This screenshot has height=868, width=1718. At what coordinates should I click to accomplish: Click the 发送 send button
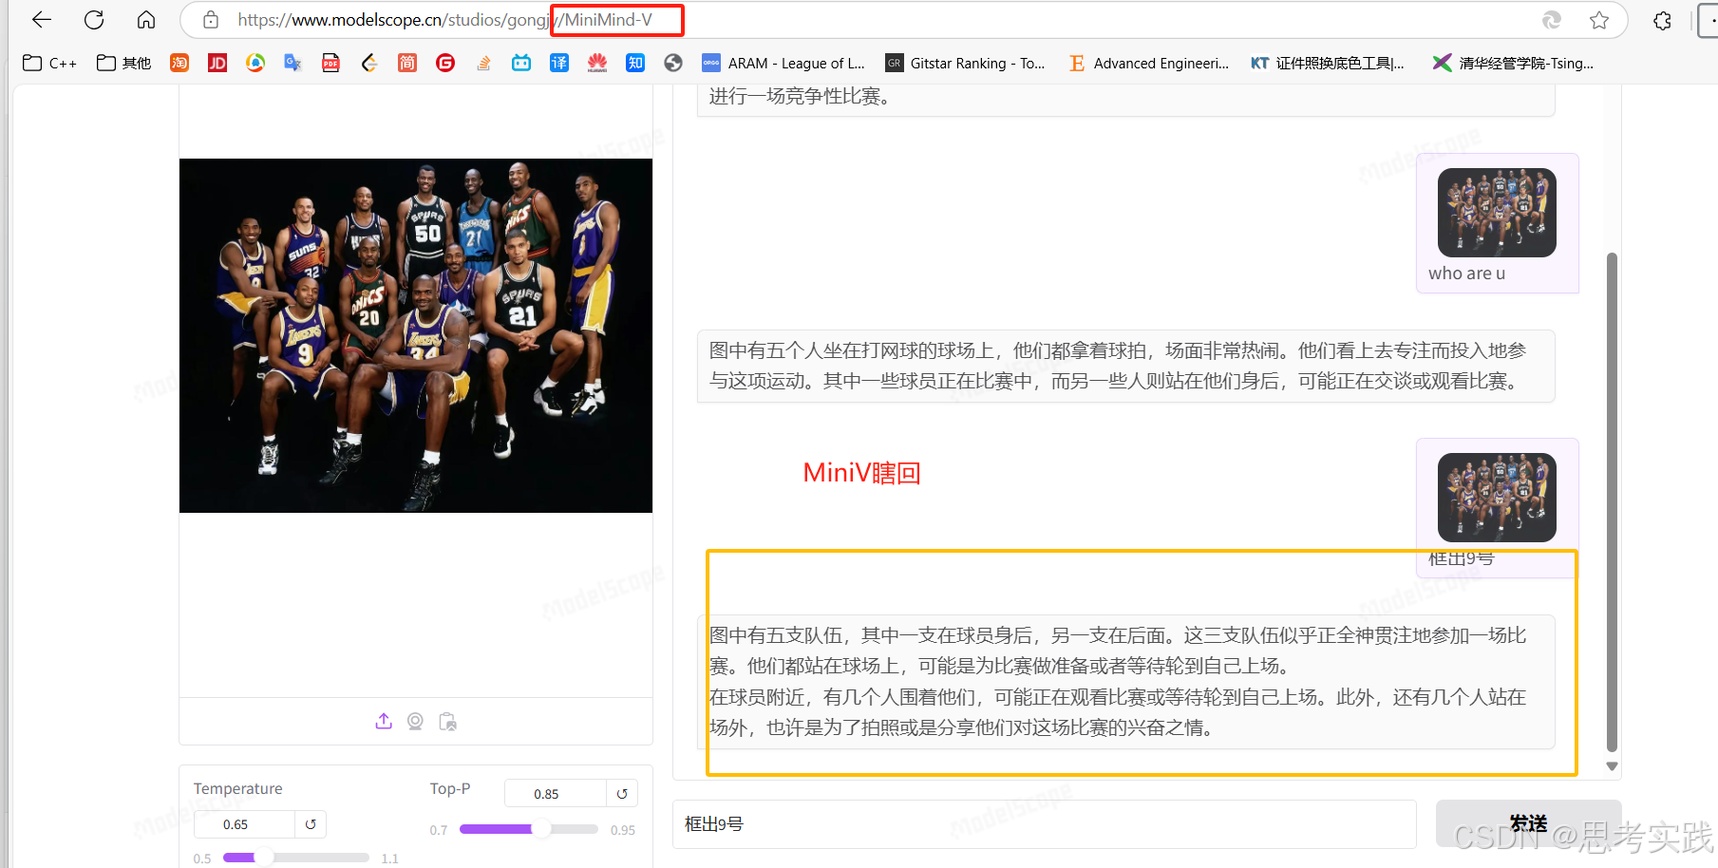coord(1527,823)
